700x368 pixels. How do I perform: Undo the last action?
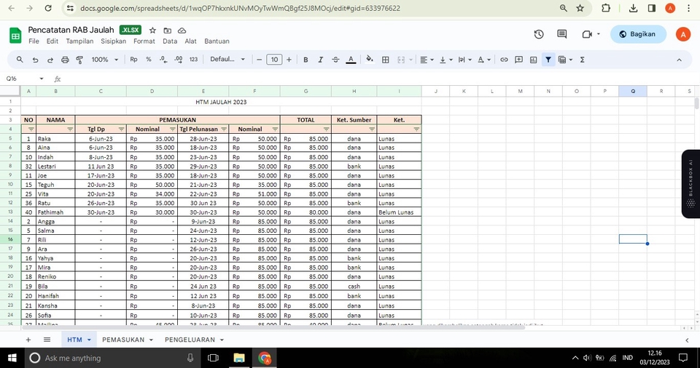[x=35, y=60]
